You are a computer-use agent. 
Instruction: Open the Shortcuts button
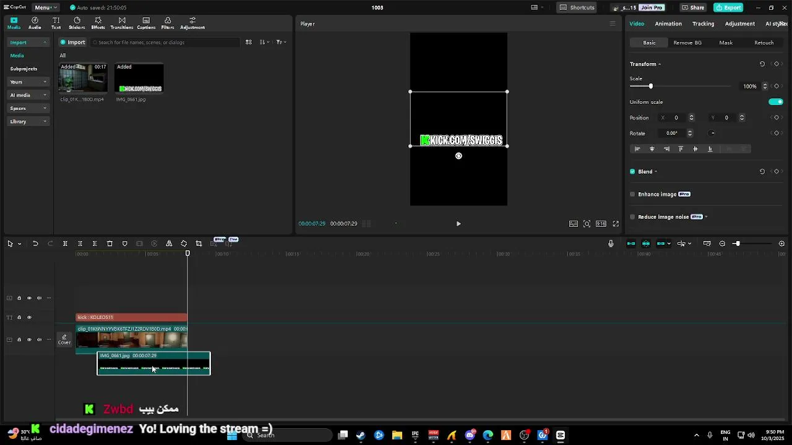578,7
